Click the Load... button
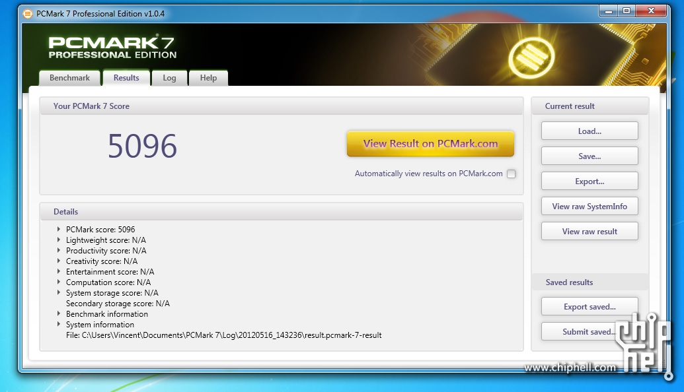 (x=589, y=131)
